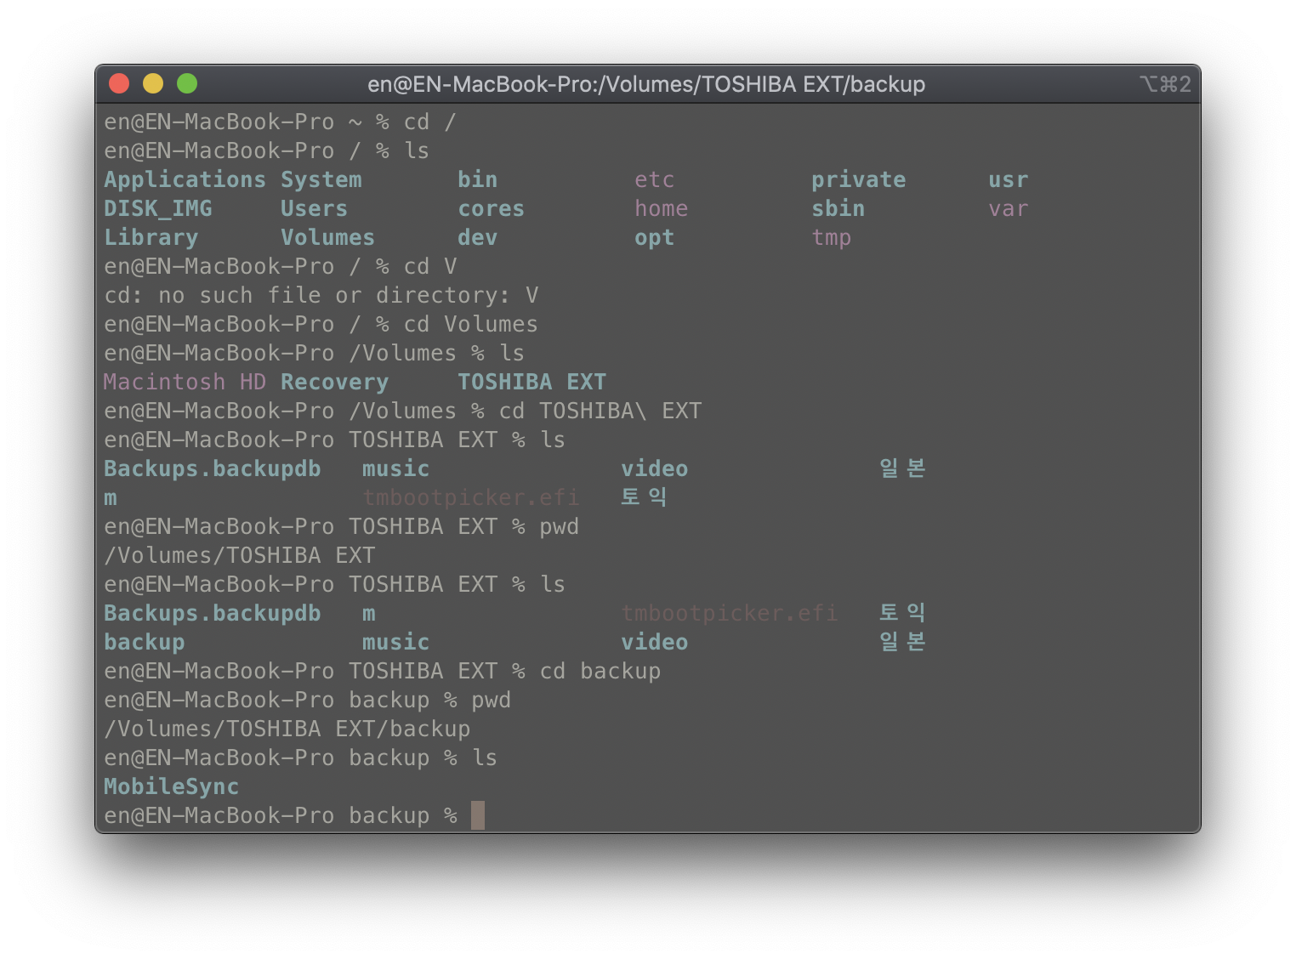1296x959 pixels.
Task: Click 'Volumes' in the root ls output
Action: 328,238
